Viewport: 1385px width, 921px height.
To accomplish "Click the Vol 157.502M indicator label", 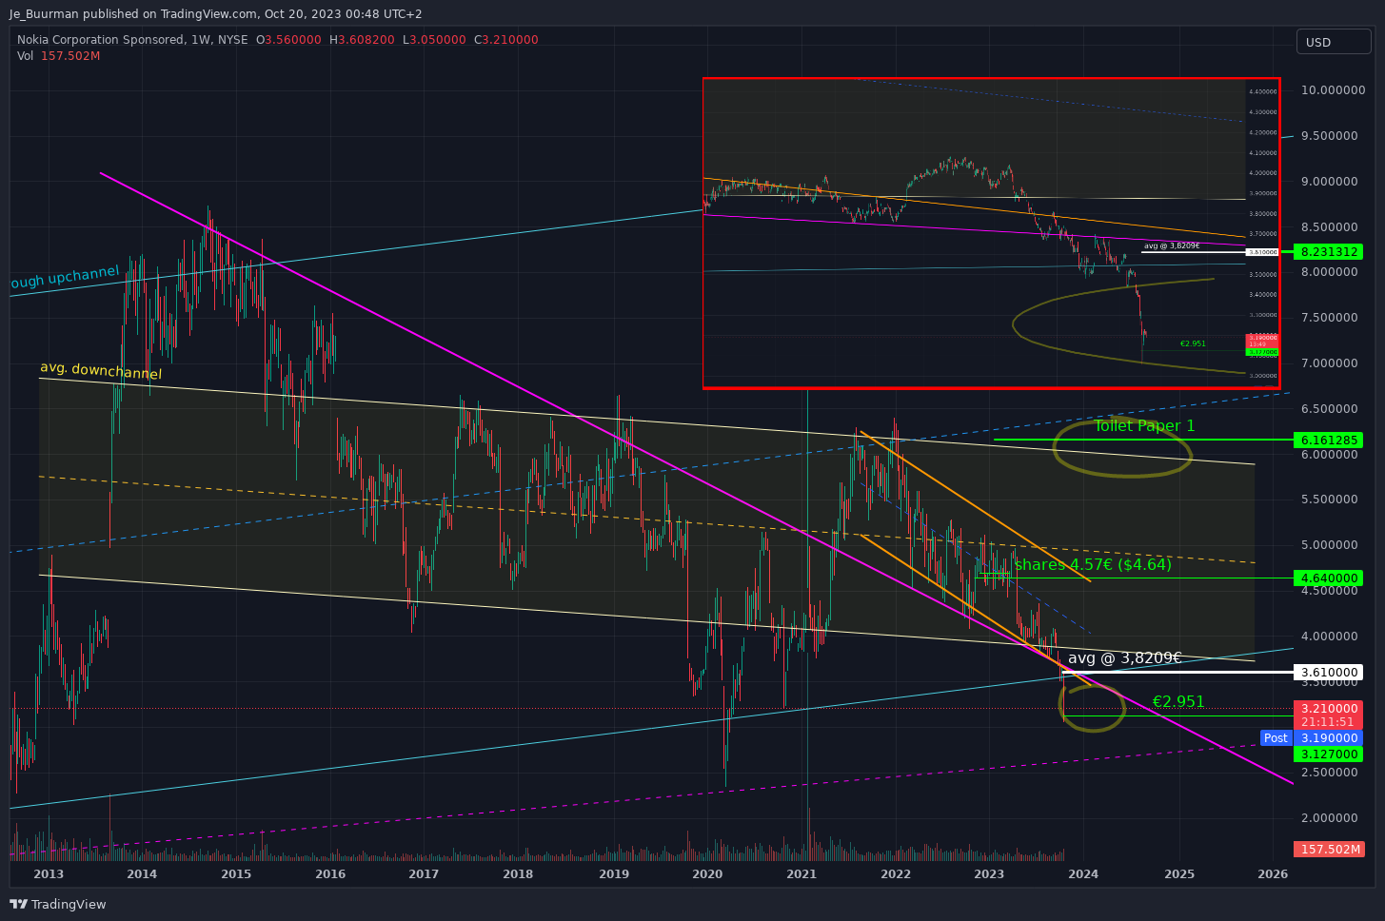I will coord(58,56).
